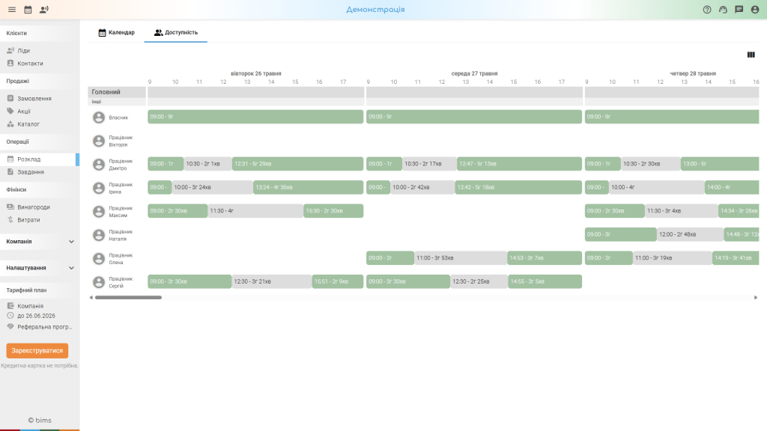
Task: Select Дмитро's 12:47 - 5г 13хв block
Action: point(520,164)
